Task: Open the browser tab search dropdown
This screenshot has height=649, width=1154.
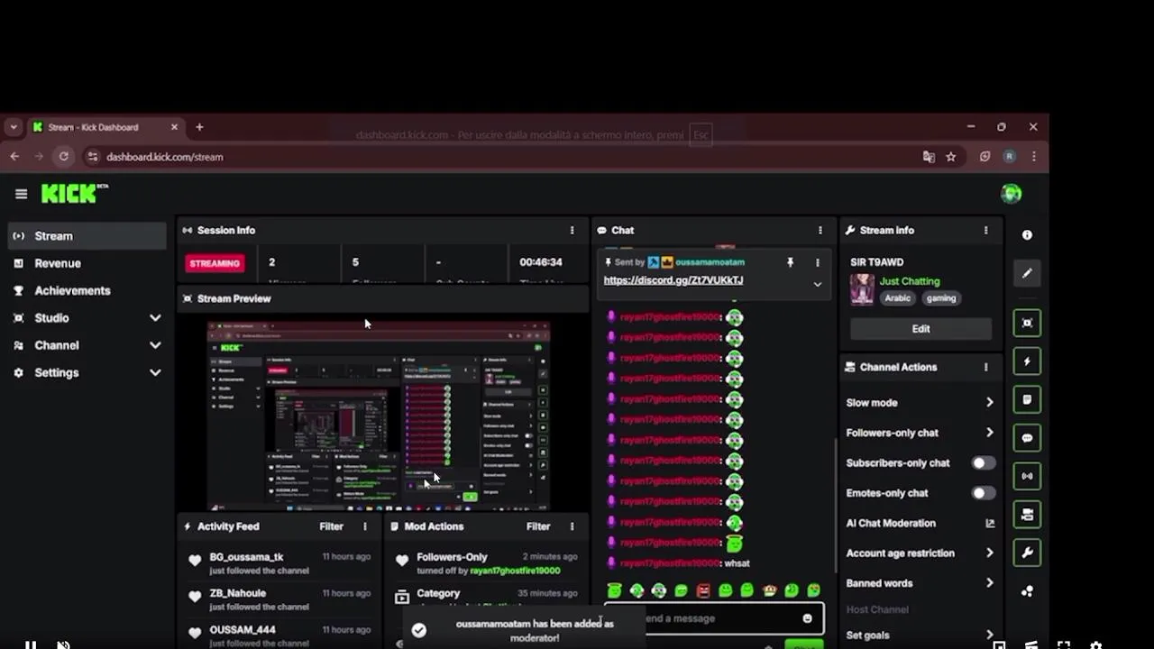Action: tap(14, 127)
